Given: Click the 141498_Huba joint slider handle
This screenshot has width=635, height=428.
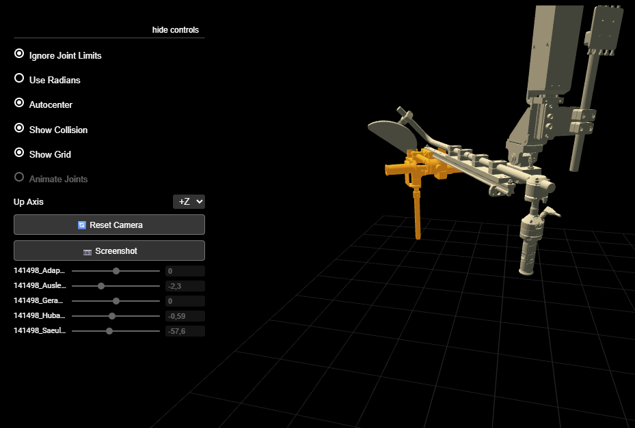Looking at the screenshot, I should pos(112,316).
